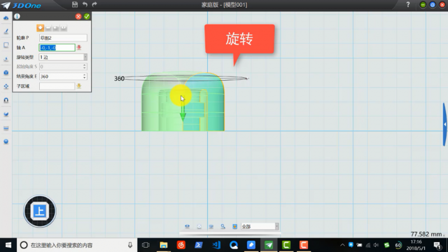Show hidden system tray icons
The height and width of the screenshot is (252, 448).
pyautogui.click(x=342, y=245)
